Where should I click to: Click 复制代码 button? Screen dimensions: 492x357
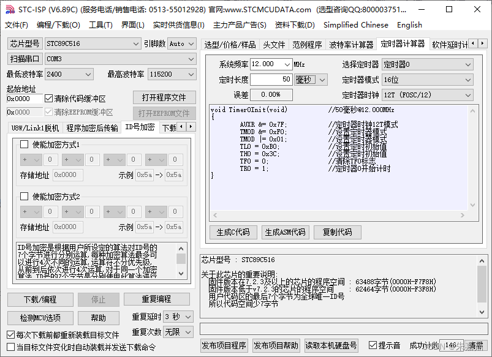(x=338, y=232)
